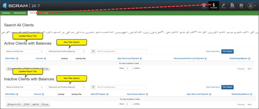Sort Active Clients by Client Name
The width and height of the screenshot is (259, 109).
(12, 58)
